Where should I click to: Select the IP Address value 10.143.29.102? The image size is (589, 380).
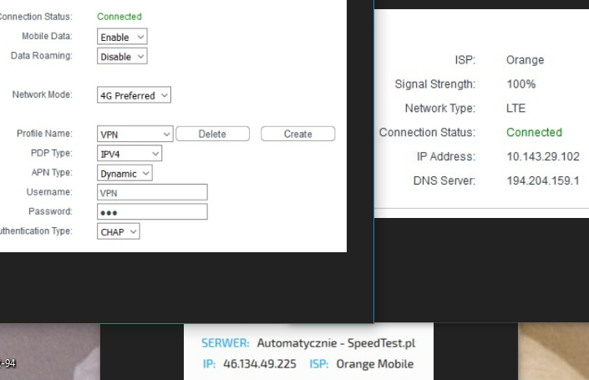click(x=542, y=157)
